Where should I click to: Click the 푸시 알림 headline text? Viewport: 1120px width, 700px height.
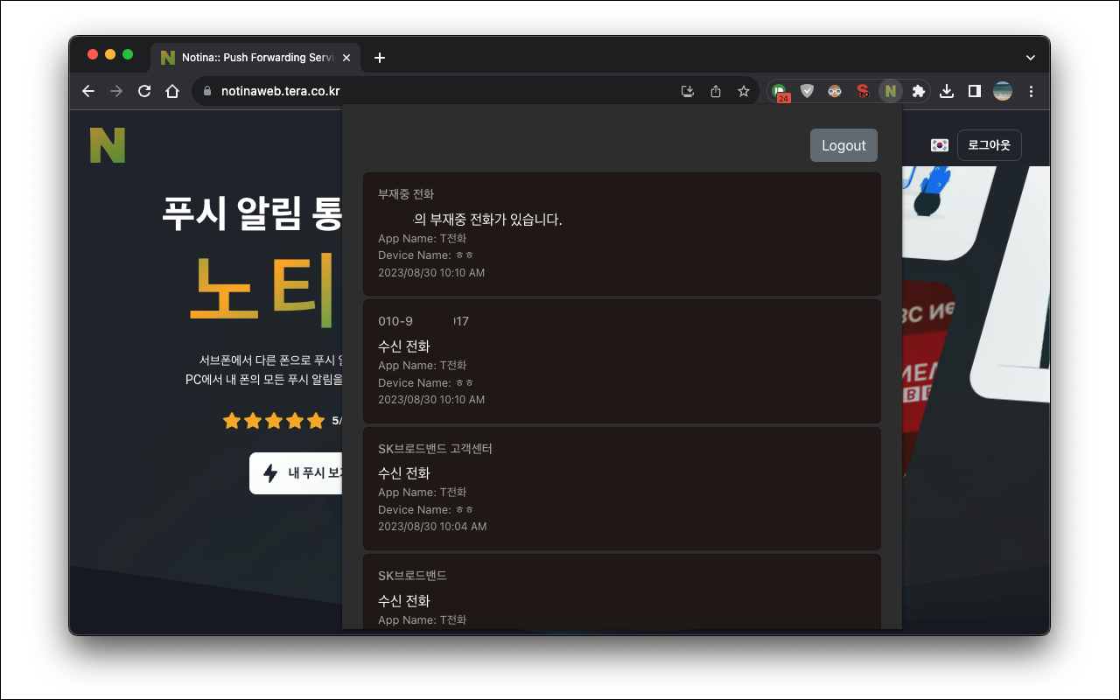pos(252,213)
